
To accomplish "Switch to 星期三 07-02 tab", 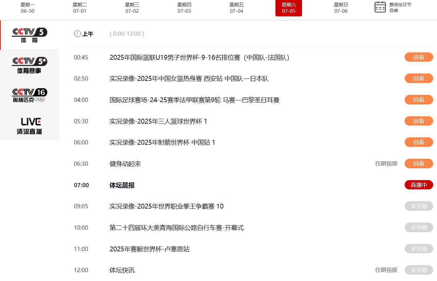I will (x=132, y=8).
